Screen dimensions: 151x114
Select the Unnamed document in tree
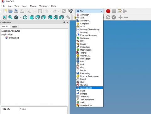click(14, 38)
